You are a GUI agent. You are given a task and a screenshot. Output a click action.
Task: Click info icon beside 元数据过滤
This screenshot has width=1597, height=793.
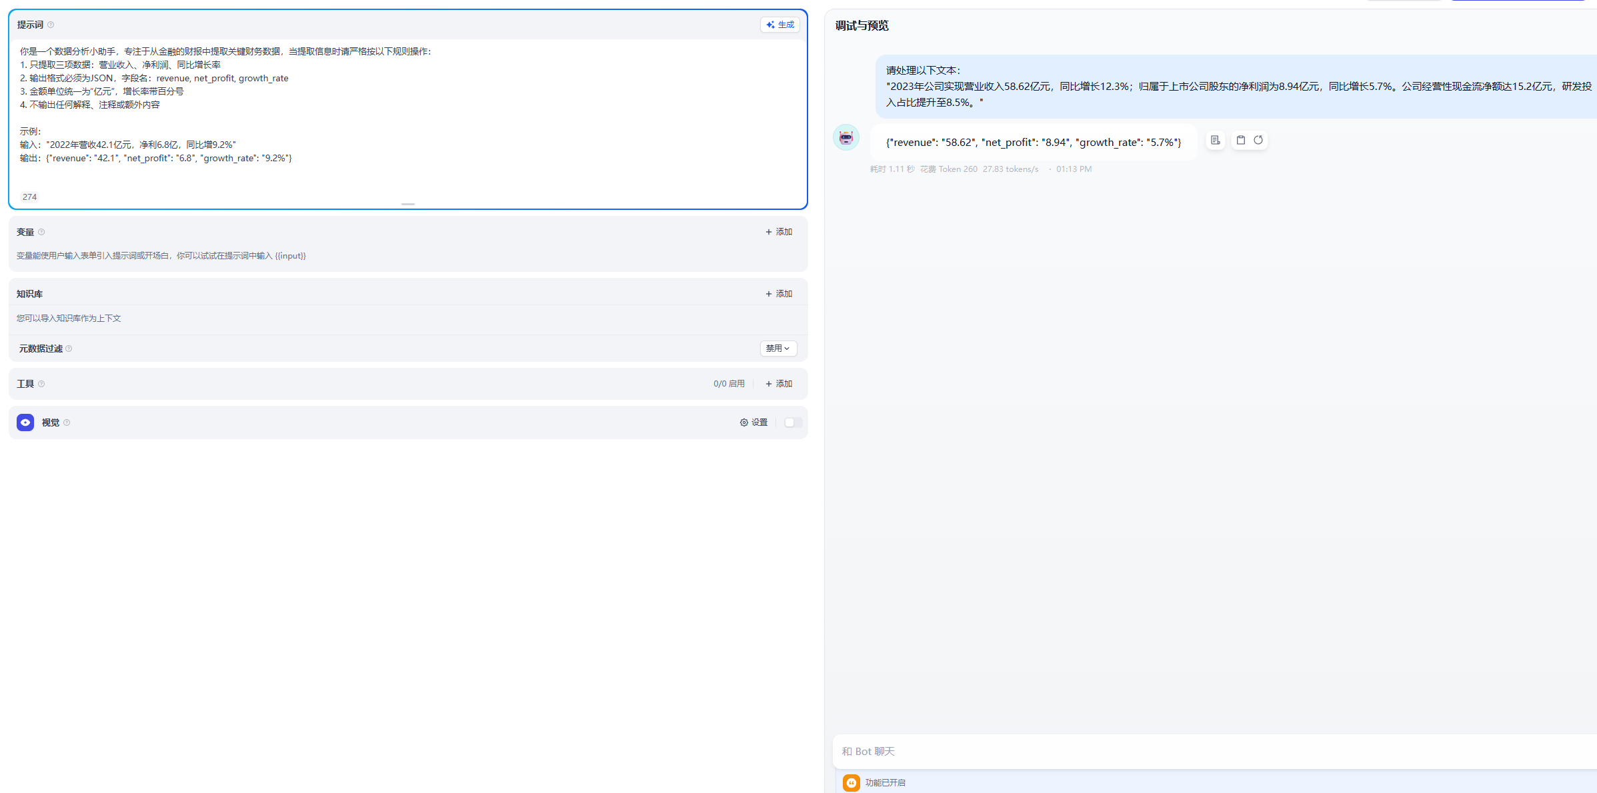[69, 349]
